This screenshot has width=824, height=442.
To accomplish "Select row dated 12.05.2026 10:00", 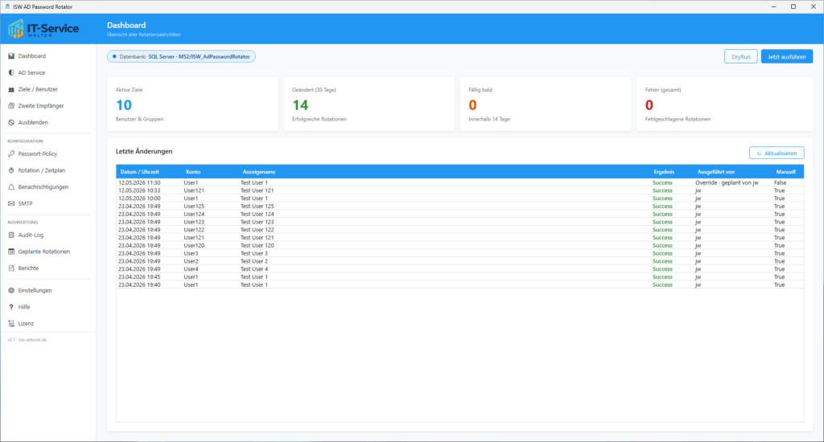I will tap(459, 198).
